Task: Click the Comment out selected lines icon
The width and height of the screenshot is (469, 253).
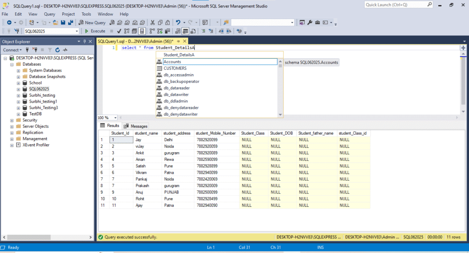Action: [x=203, y=31]
